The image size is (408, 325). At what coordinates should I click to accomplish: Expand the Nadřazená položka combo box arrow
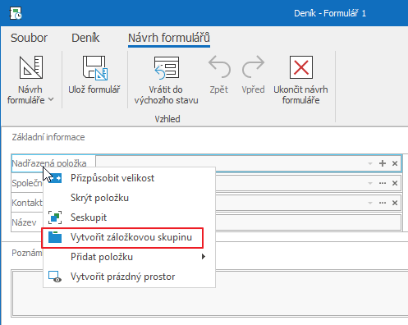(x=370, y=163)
